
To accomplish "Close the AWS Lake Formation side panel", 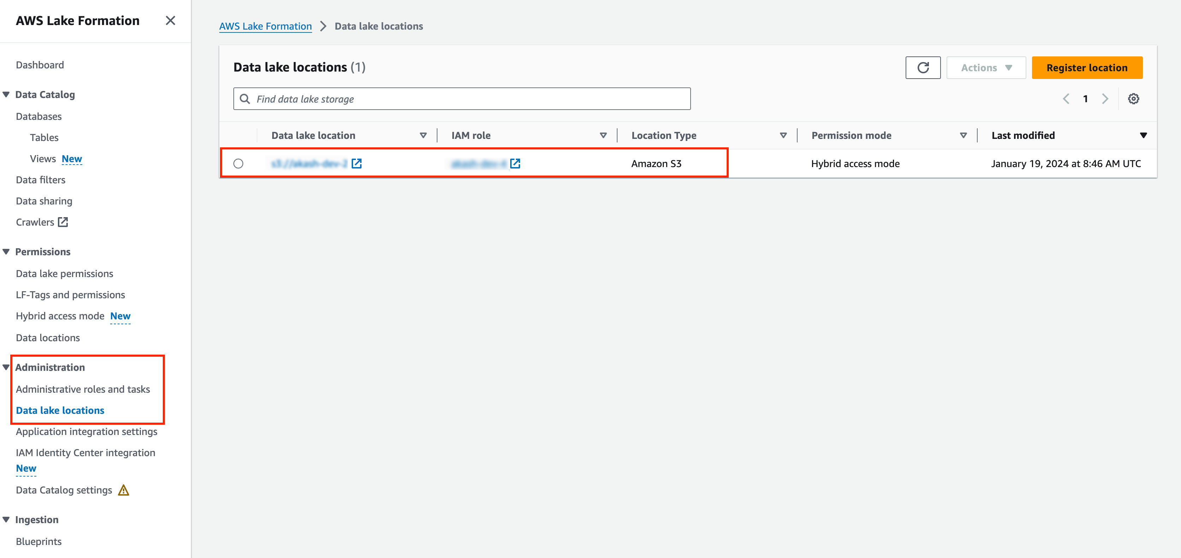I will tap(170, 20).
